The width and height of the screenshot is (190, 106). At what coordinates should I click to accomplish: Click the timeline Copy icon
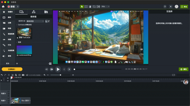(12, 75)
